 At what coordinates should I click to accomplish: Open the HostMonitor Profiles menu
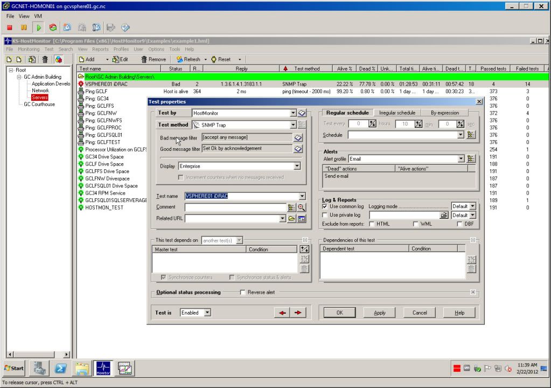[121, 49]
